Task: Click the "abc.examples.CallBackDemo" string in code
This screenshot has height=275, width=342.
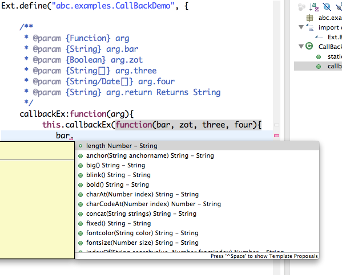Action: click(x=113, y=6)
